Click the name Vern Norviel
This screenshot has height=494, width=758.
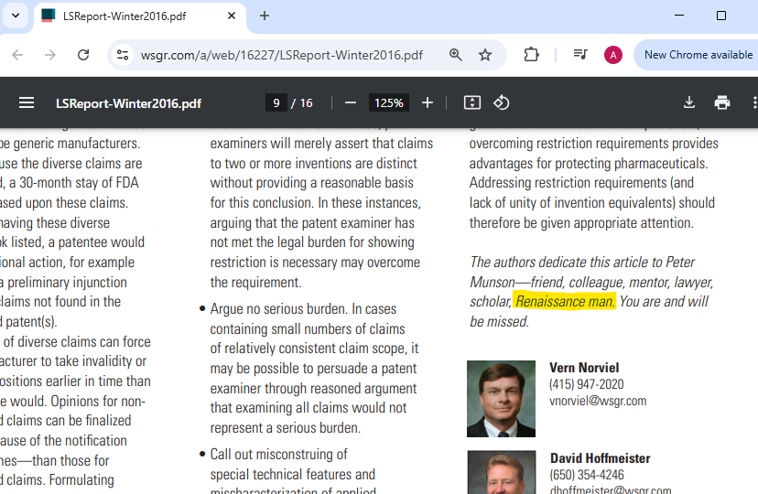pyautogui.click(x=584, y=368)
